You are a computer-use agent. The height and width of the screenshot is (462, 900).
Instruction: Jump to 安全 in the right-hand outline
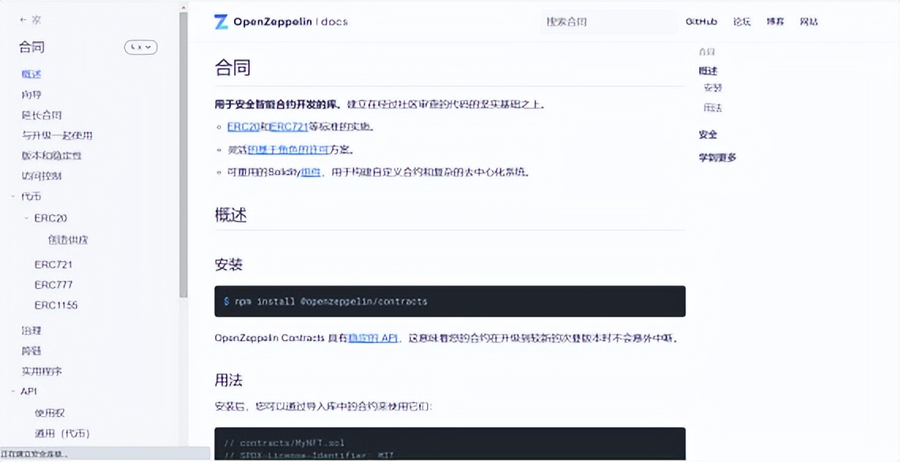coord(708,134)
